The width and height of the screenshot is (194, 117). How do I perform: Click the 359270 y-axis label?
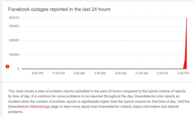(x=14, y=18)
